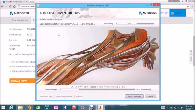
Task: Launch Internet Explorer from taskbar
Action: (x=12, y=107)
